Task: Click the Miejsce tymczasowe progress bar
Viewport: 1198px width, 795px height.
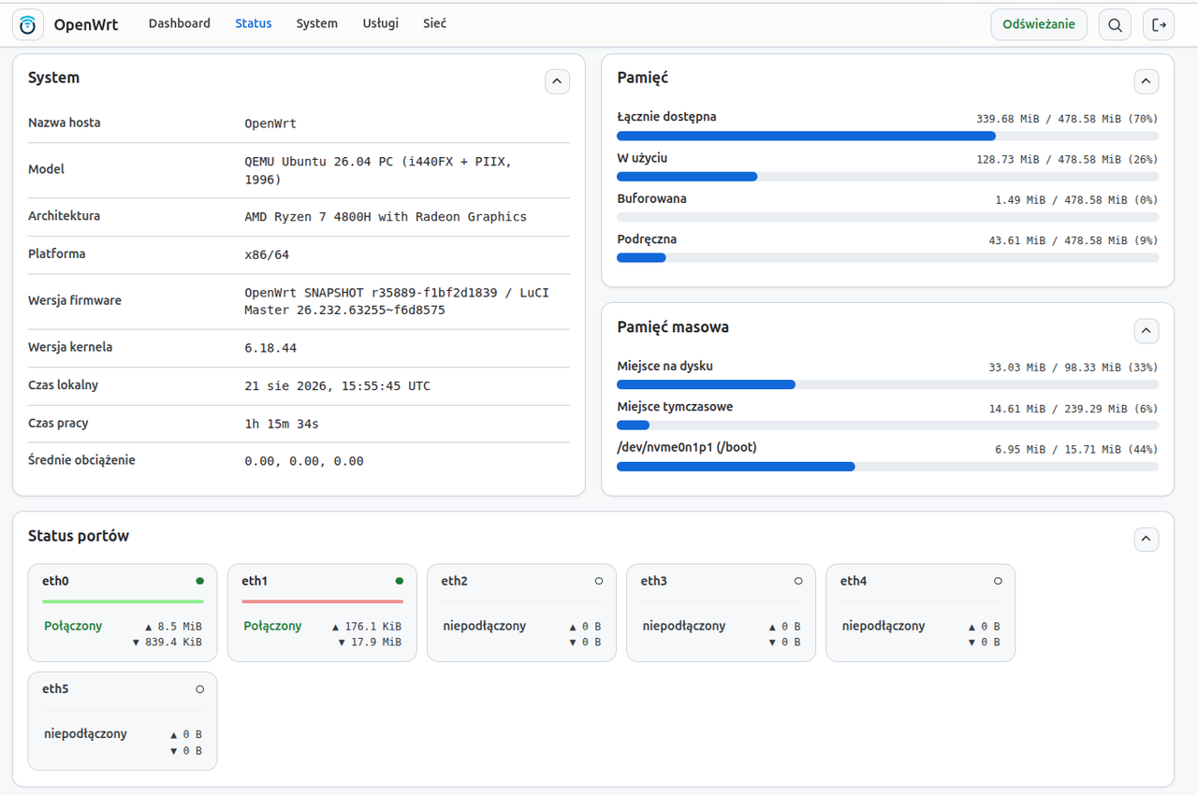Action: pos(887,425)
